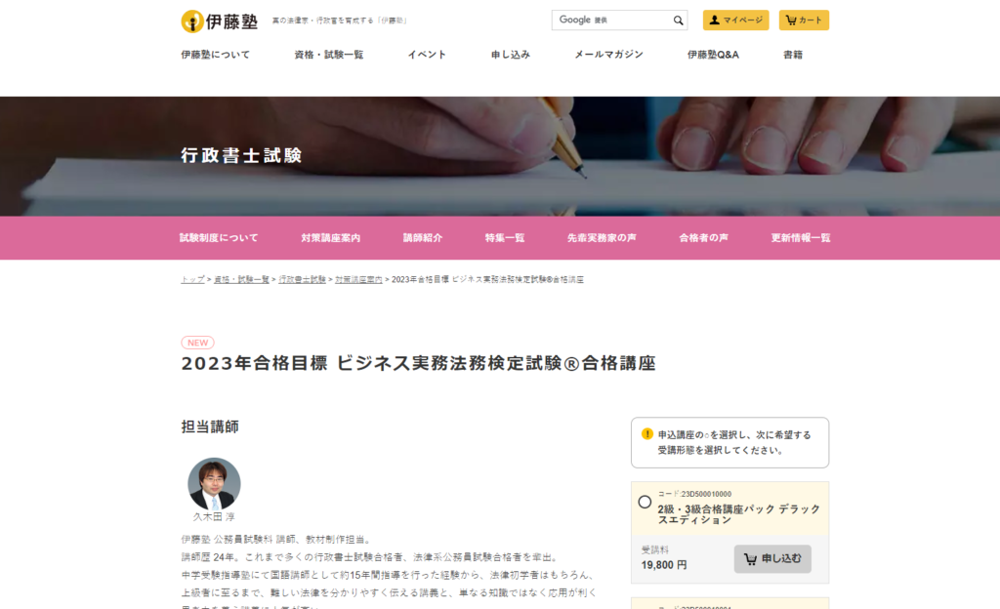The height and width of the screenshot is (609, 1000).
Task: Click the price 19,800 円
Action: 664,565
